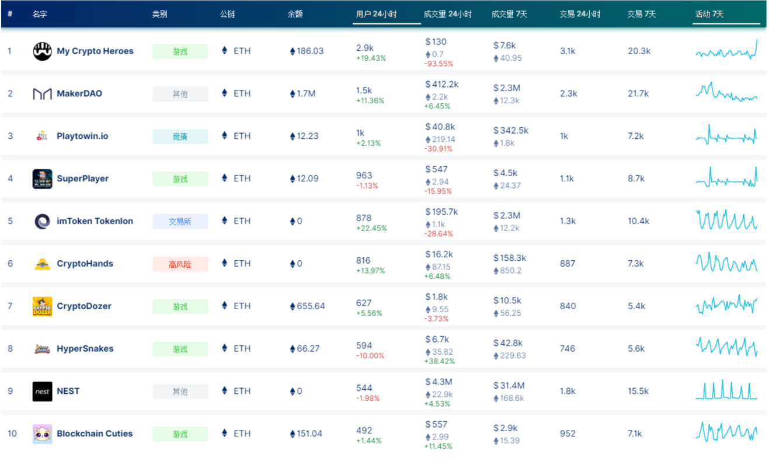Click the ETH chain icon in CryptoHands row
Screen dimensions: 769x458
click(225, 264)
